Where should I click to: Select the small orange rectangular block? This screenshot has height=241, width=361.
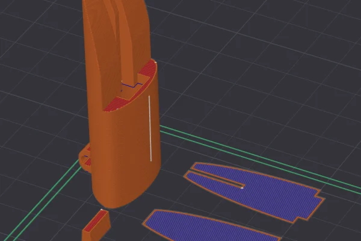tap(96, 226)
